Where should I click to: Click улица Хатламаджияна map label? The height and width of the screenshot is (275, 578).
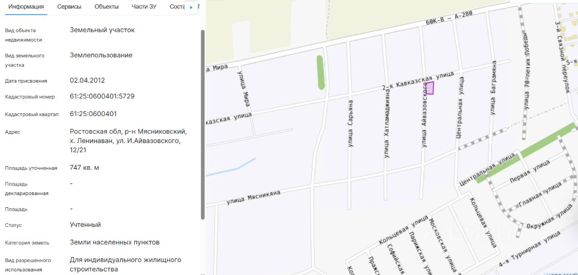point(387,123)
